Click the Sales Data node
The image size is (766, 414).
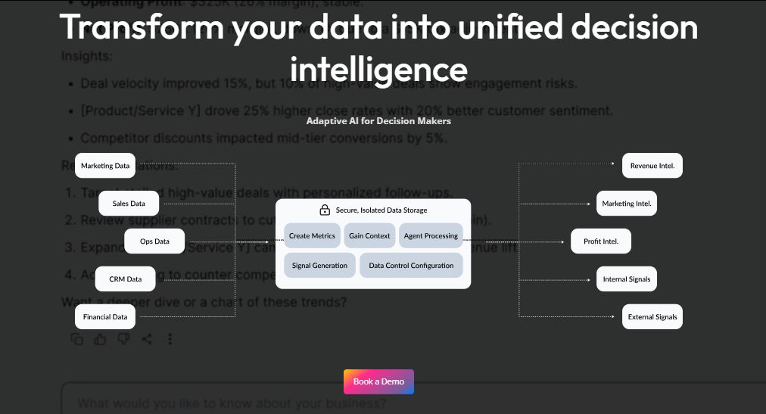129,204
